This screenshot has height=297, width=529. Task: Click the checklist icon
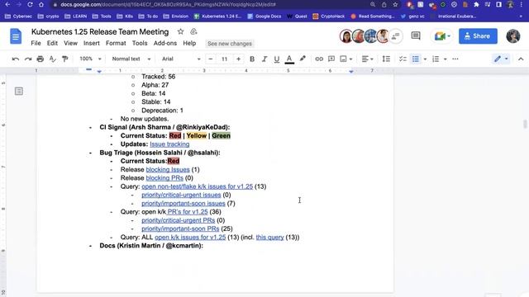coord(403,59)
